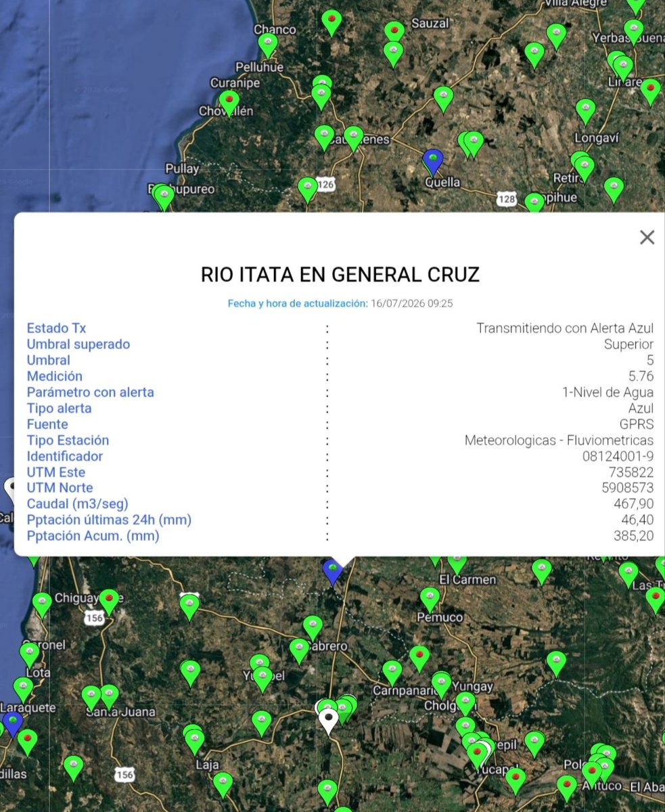Select the blue marker above Quella
The height and width of the screenshot is (812, 665).
[432, 163]
